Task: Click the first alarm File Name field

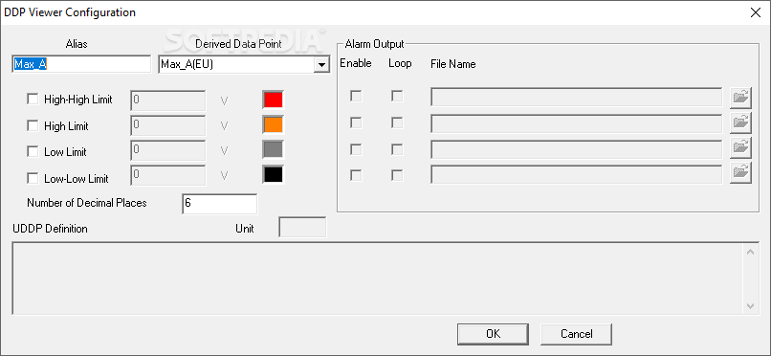Action: 576,97
